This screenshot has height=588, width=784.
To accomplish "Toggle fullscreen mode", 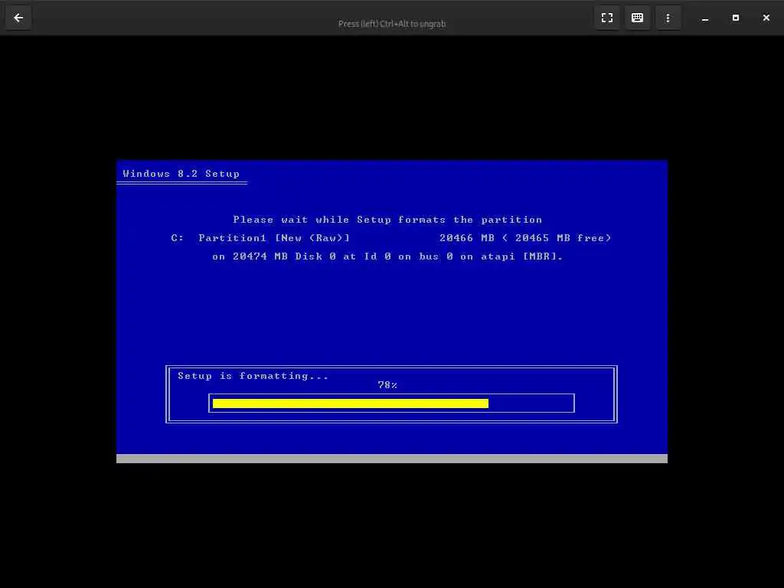I will pos(607,18).
